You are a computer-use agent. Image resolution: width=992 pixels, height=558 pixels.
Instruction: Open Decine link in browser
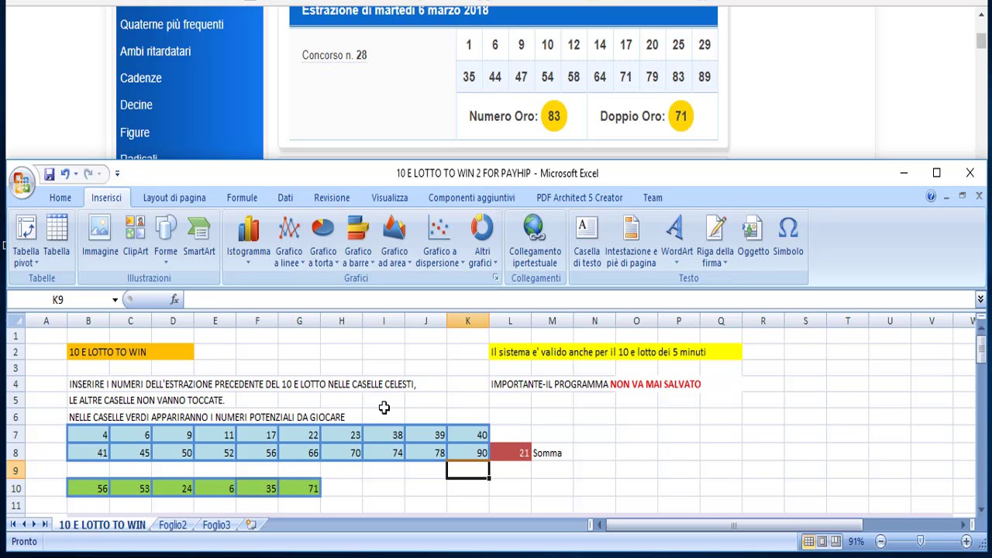pos(136,105)
